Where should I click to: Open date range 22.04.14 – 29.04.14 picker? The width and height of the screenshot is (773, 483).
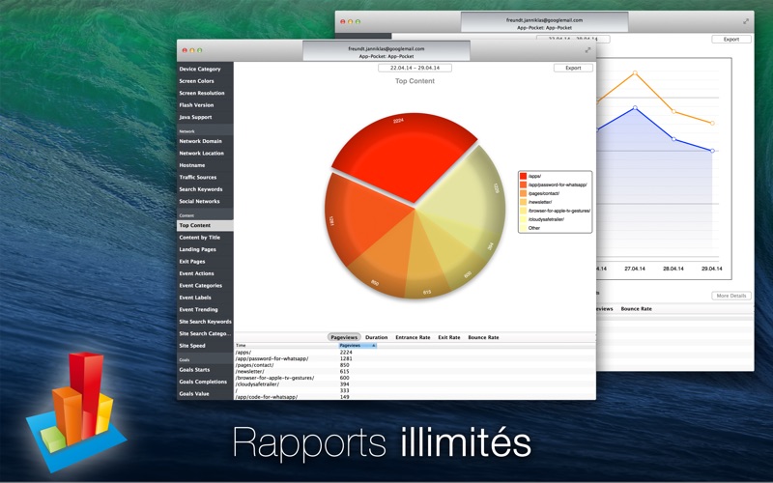pos(415,68)
